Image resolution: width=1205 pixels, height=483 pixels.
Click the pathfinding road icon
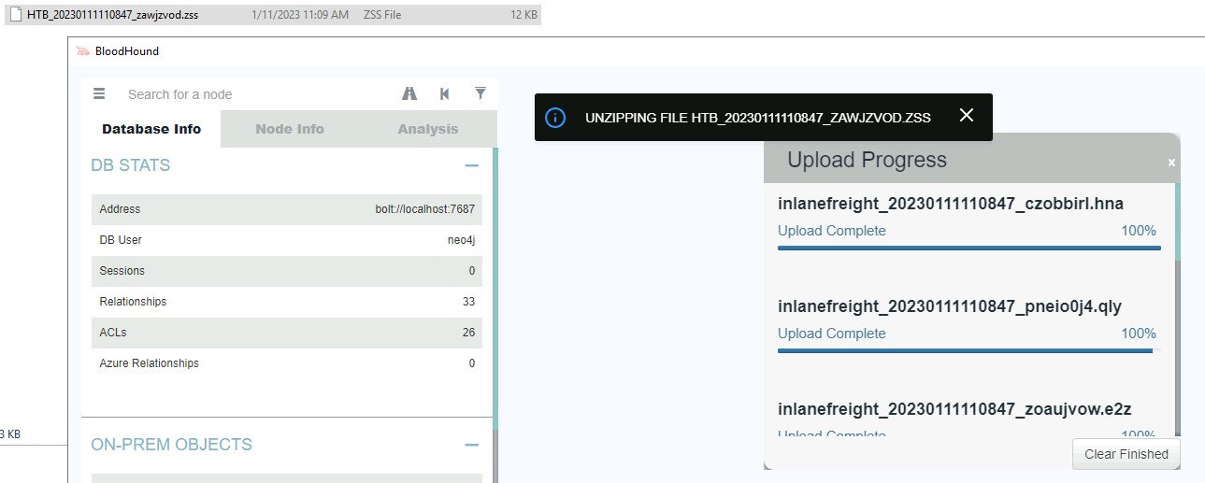point(409,93)
